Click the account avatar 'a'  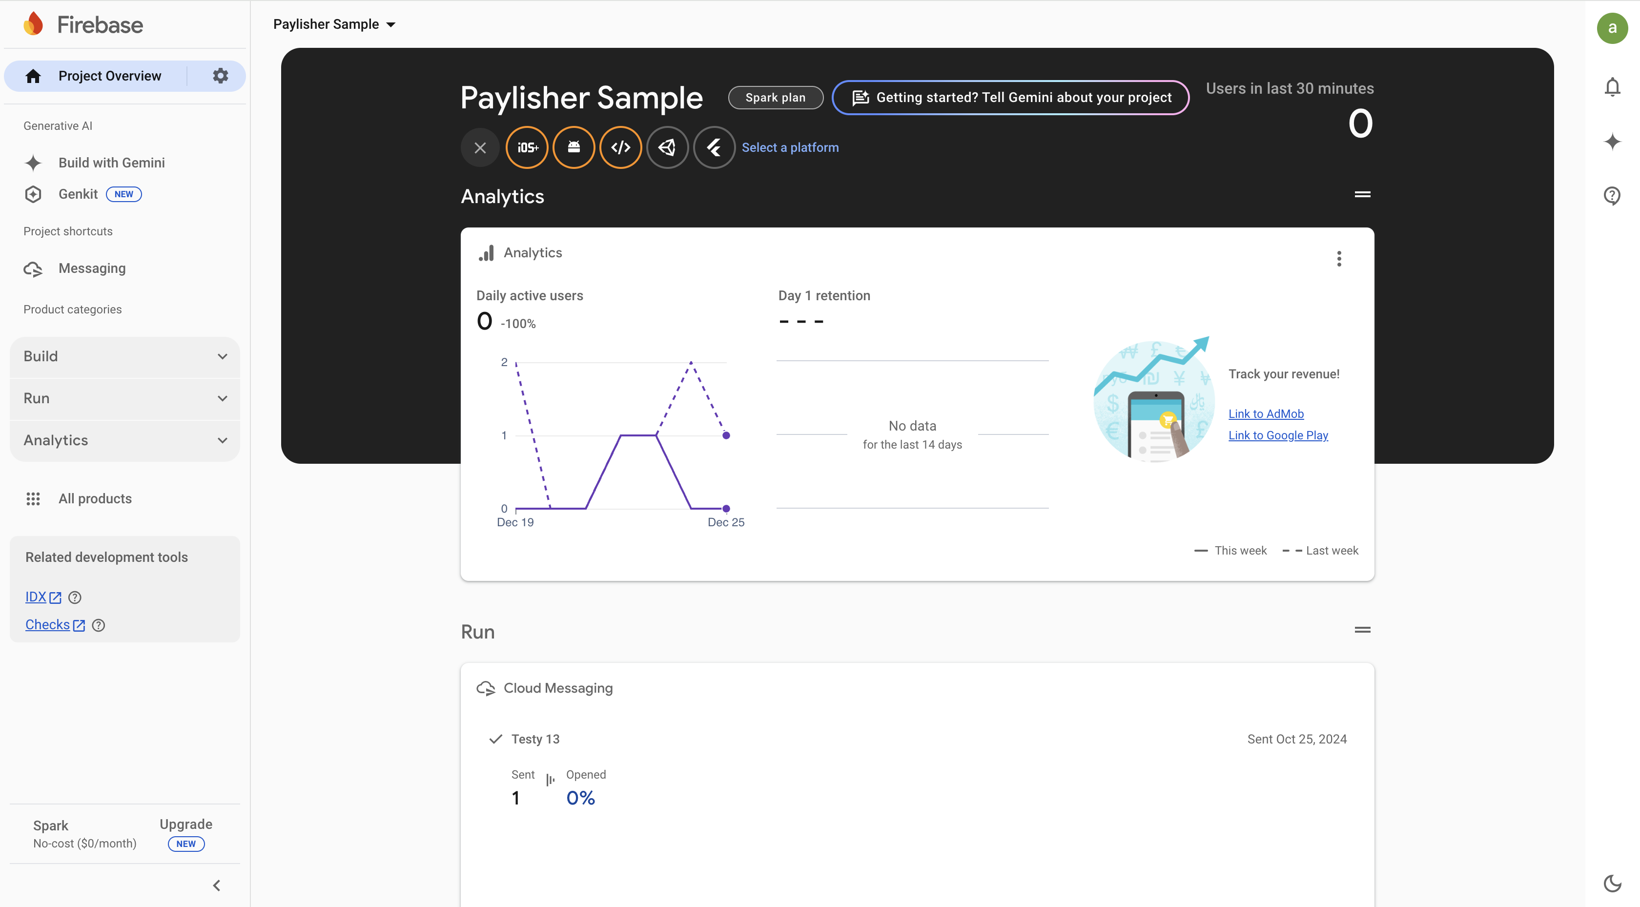tap(1612, 28)
